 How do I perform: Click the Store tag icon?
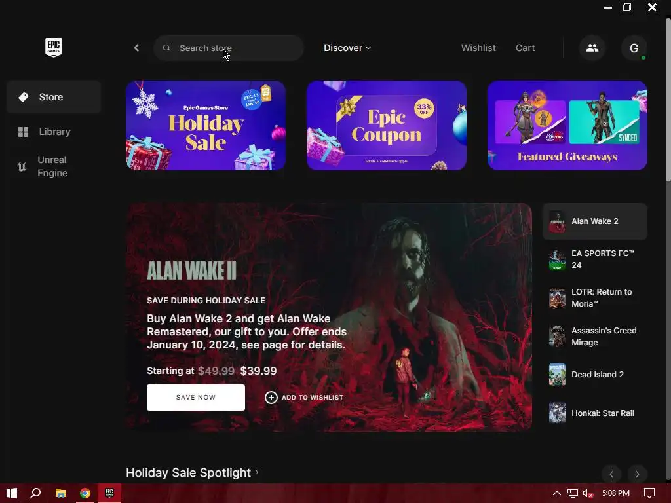pyautogui.click(x=24, y=97)
